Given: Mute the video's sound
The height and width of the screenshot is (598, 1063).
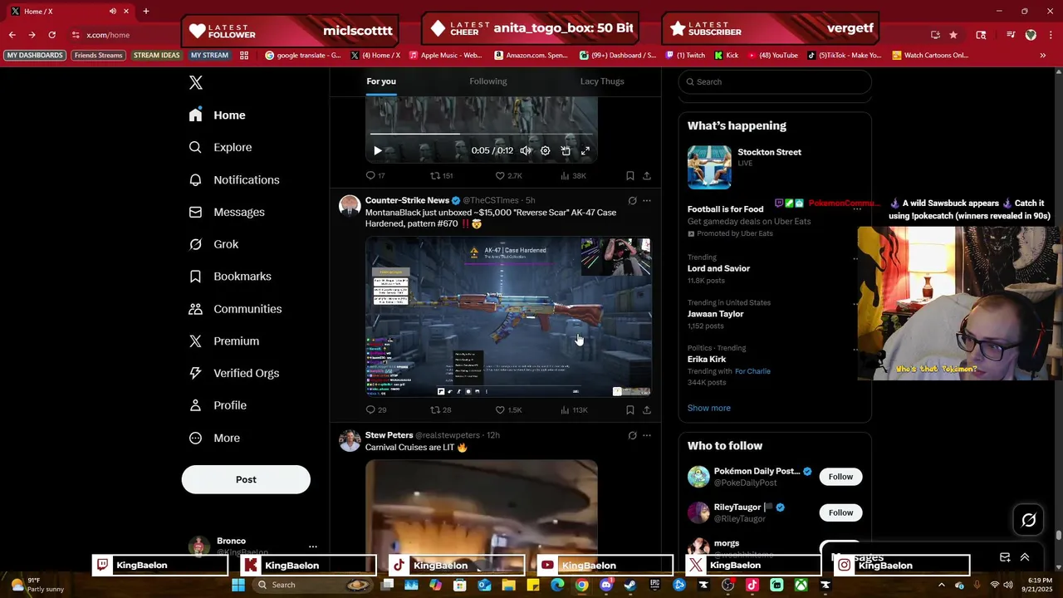Looking at the screenshot, I should (x=526, y=150).
